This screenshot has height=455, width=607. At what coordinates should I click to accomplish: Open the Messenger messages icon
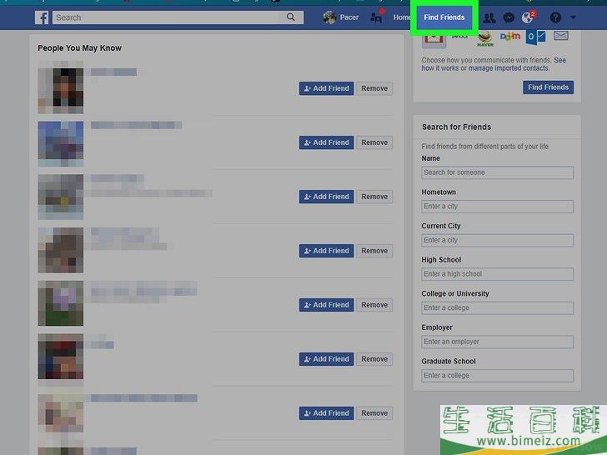(509, 17)
